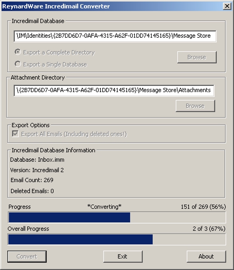This screenshot has width=234, height=270.
Task: Open the About dialog
Action: pyautogui.click(x=206, y=256)
